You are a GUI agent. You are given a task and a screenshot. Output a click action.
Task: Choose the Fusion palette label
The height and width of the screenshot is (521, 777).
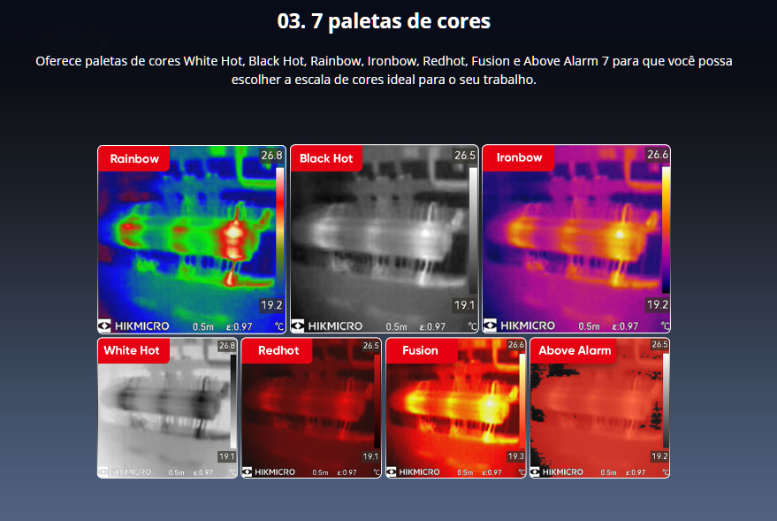420,350
